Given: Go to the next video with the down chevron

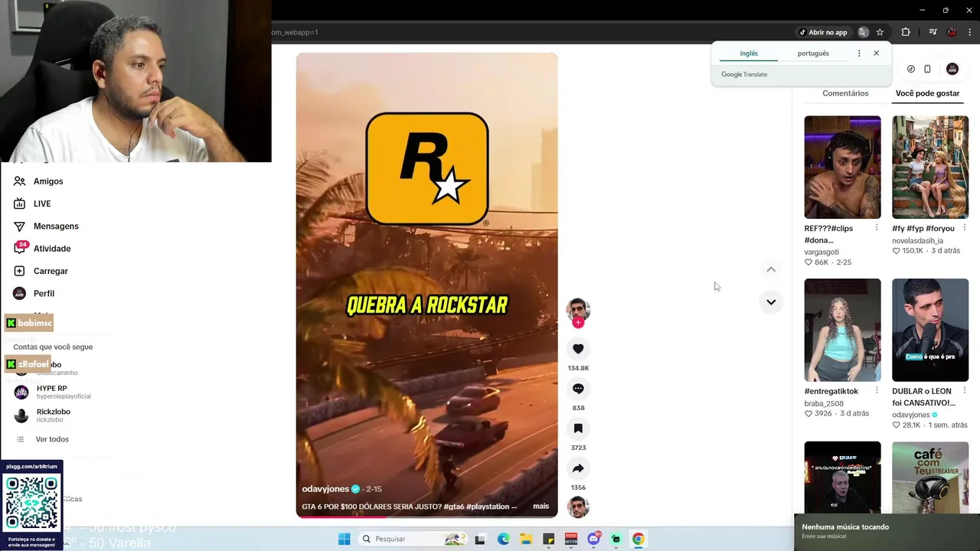Looking at the screenshot, I should pyautogui.click(x=771, y=302).
